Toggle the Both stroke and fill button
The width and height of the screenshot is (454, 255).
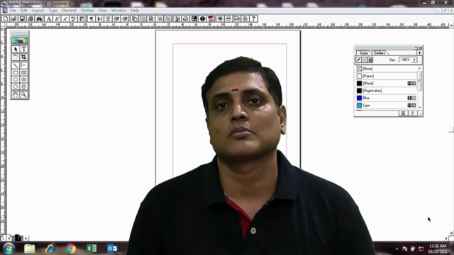click(370, 59)
